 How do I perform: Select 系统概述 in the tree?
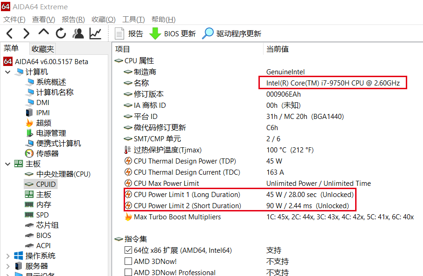[x=51, y=82]
